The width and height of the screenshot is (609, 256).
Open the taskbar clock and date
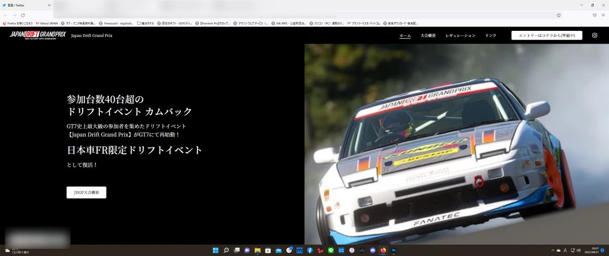click(591, 250)
